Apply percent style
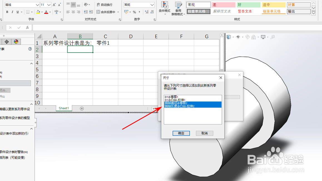Image resolution: width=322 pixels, height=181 pixels. 134,12
